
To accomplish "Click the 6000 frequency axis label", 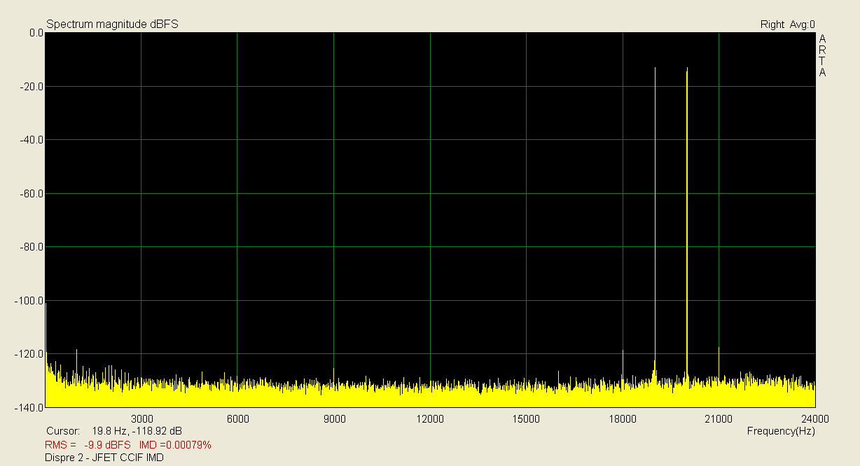I will 238,419.
